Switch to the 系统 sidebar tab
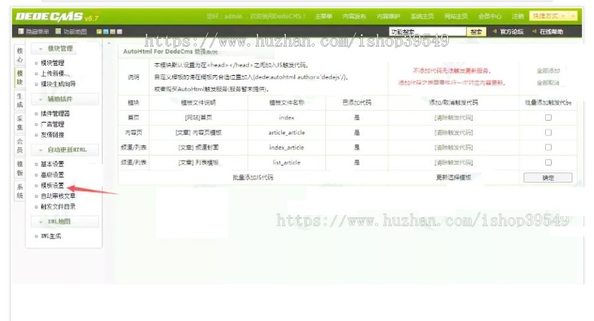The height and width of the screenshot is (321, 594). coord(20,191)
